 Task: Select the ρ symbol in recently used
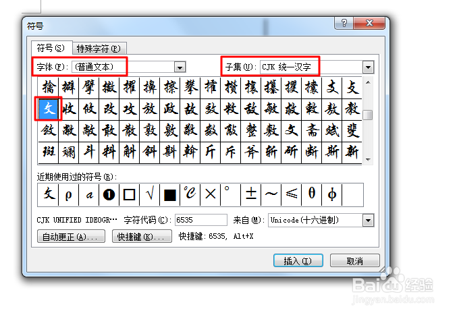click(68, 195)
